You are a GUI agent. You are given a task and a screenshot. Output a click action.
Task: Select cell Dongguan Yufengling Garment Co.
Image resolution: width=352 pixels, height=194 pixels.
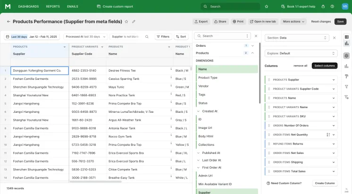[x=40, y=70]
